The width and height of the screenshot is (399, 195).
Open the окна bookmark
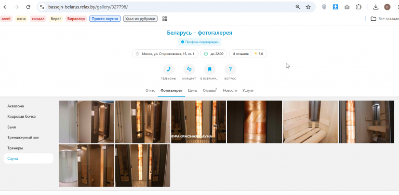pyautogui.click(x=21, y=19)
